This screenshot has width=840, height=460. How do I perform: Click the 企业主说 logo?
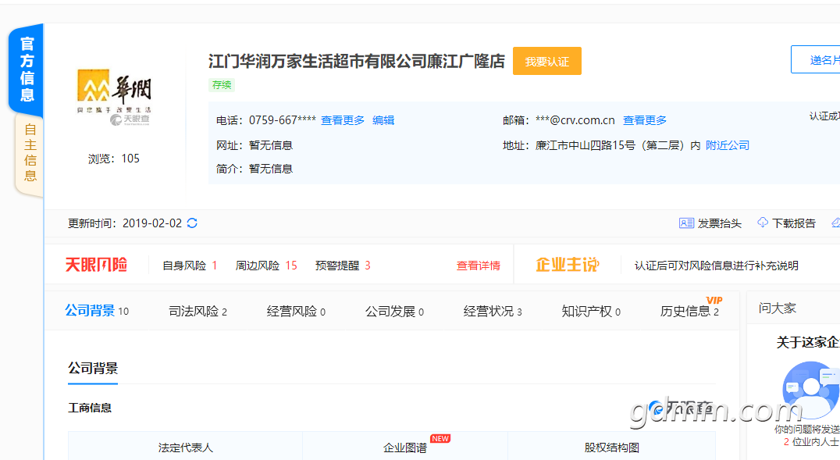[x=567, y=266]
